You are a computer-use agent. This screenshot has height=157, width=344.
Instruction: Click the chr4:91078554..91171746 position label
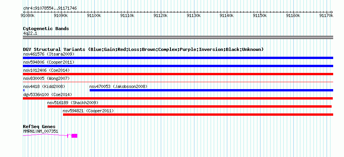[x=50, y=8]
